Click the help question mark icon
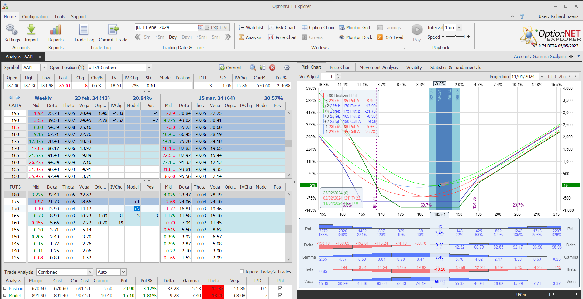This screenshot has height=299, width=583. [x=522, y=16]
